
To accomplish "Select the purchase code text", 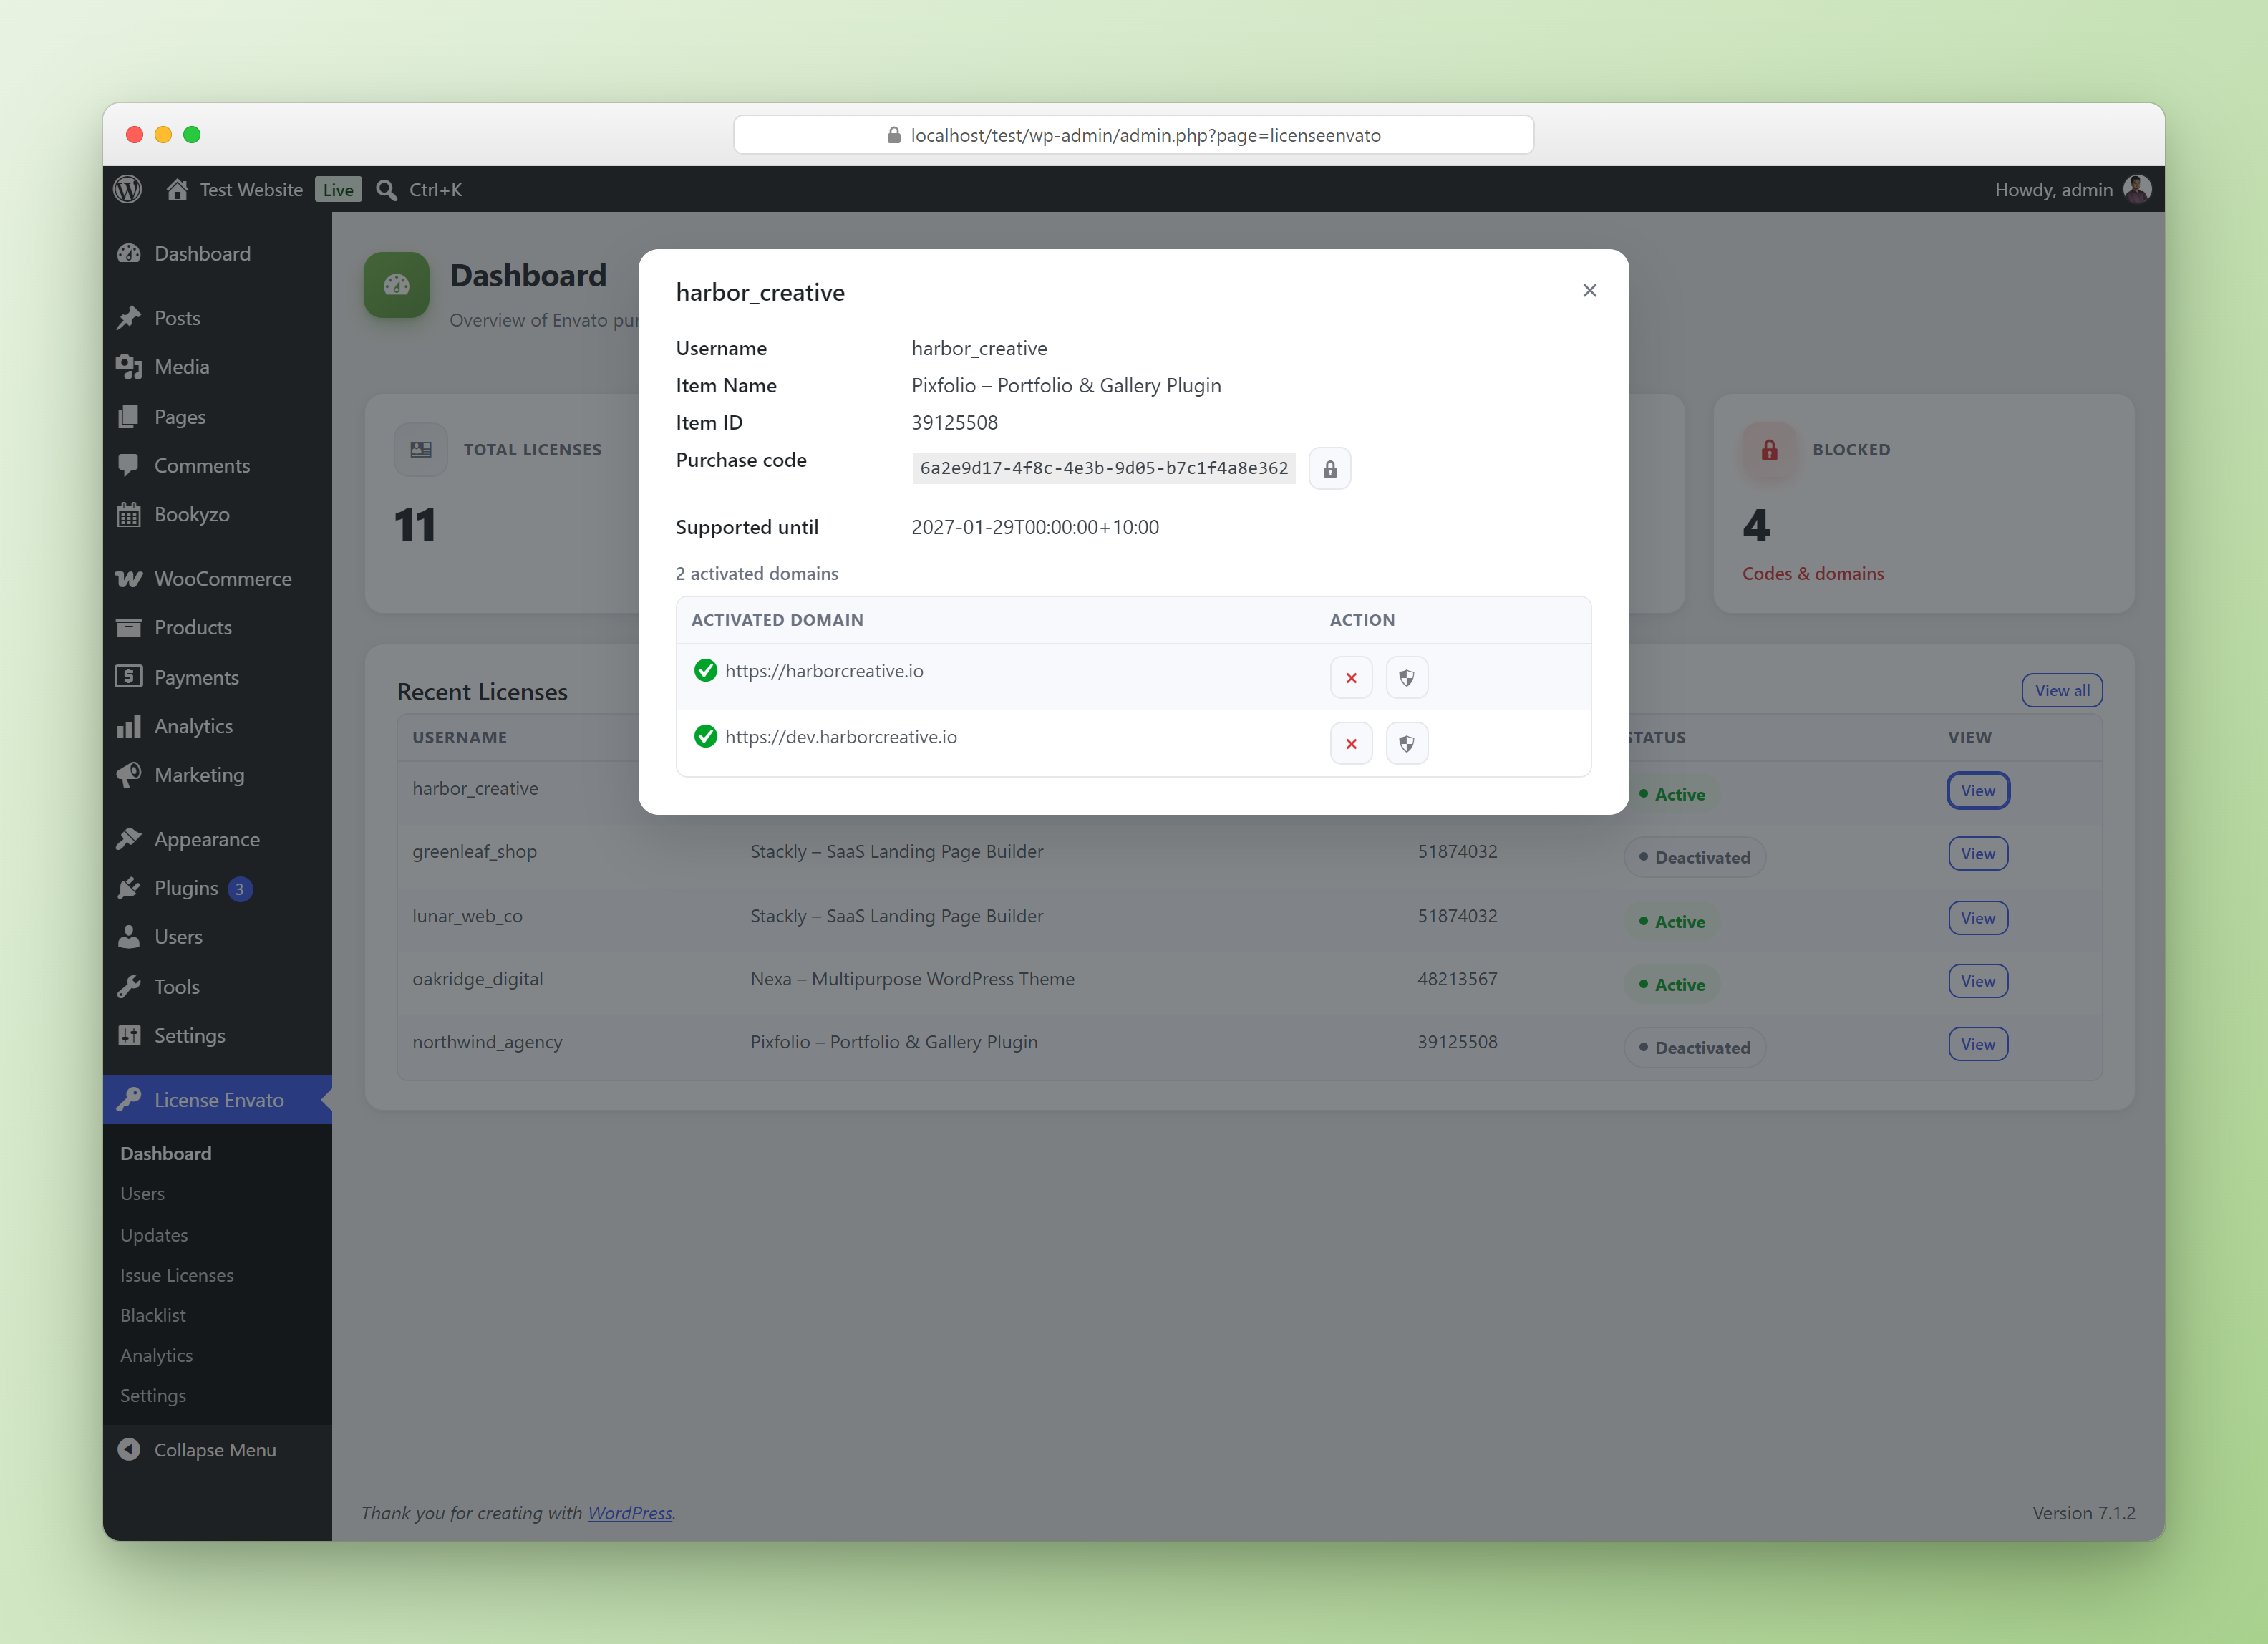I will tap(1103, 468).
